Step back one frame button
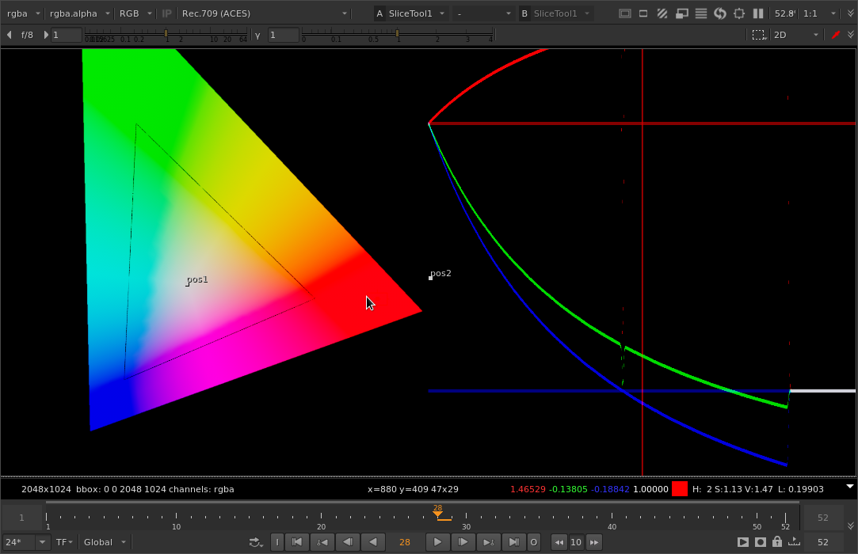The image size is (858, 554). (x=348, y=542)
